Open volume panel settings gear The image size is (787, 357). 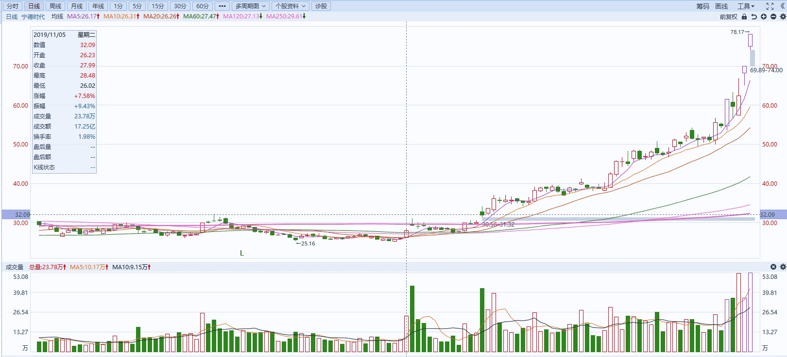[x=783, y=267]
